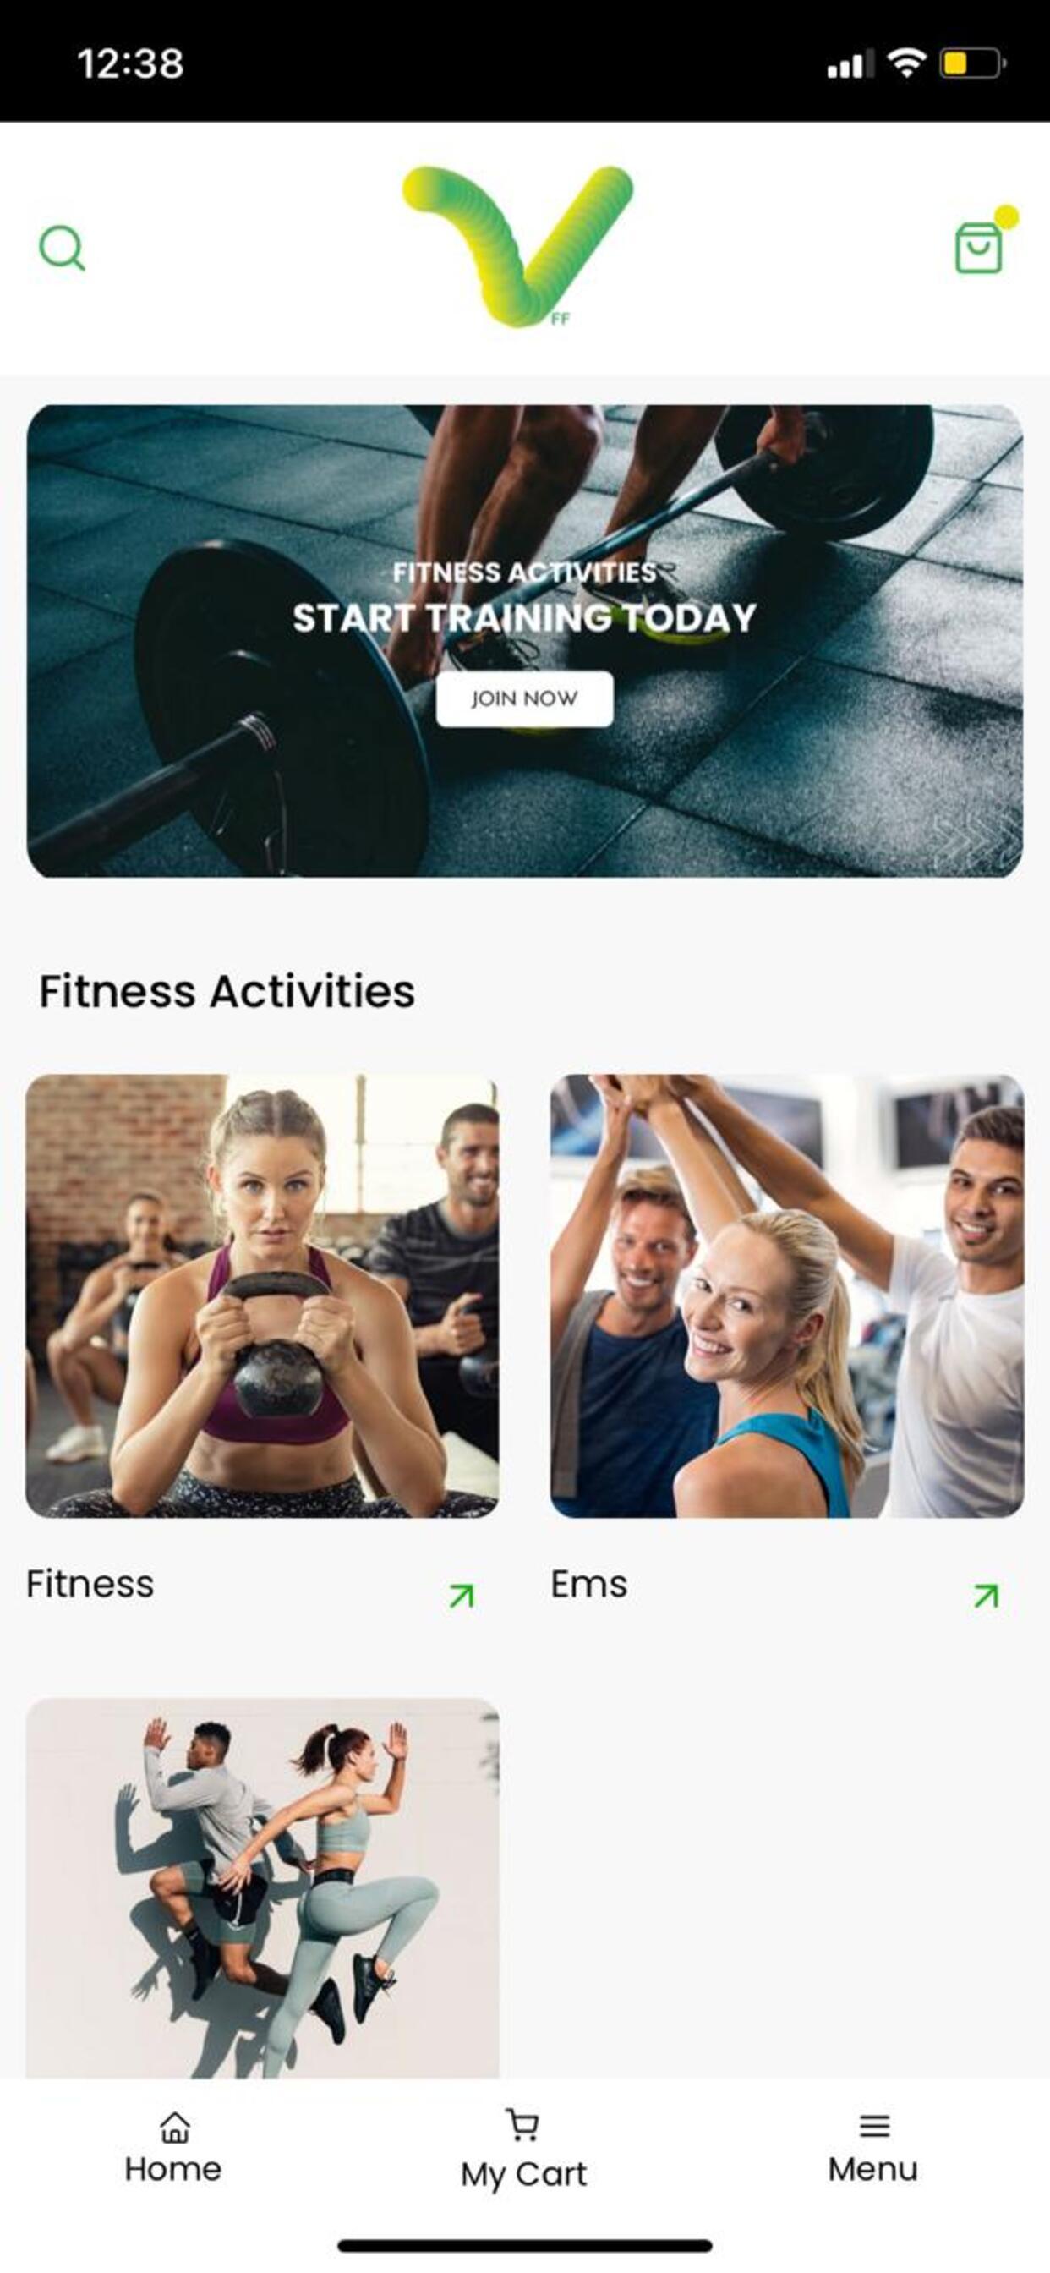This screenshot has height=2273, width=1050.
Task: Tap the Start Training Today banner image
Action: coord(525,641)
